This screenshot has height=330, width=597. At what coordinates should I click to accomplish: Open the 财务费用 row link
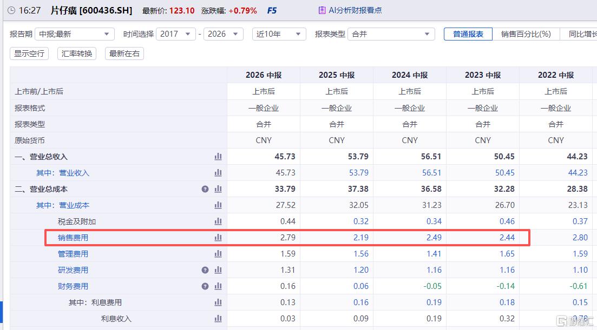point(73,286)
